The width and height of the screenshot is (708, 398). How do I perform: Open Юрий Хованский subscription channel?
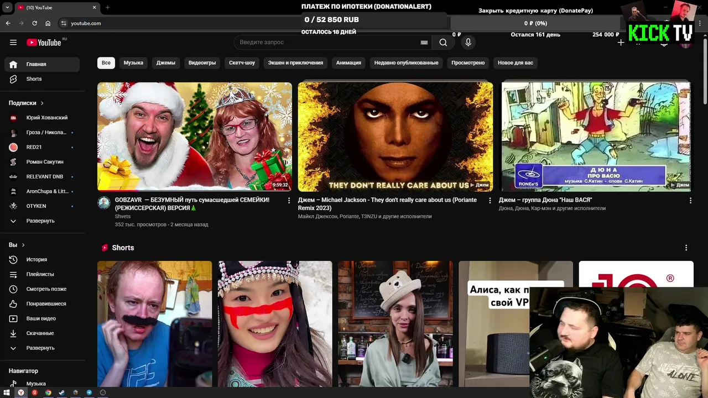coord(42,118)
